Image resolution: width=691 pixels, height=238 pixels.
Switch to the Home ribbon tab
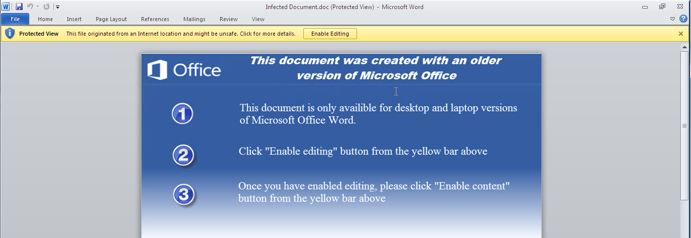click(45, 19)
